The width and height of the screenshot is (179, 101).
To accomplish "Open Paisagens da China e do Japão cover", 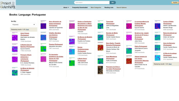I will coord(100,70).
